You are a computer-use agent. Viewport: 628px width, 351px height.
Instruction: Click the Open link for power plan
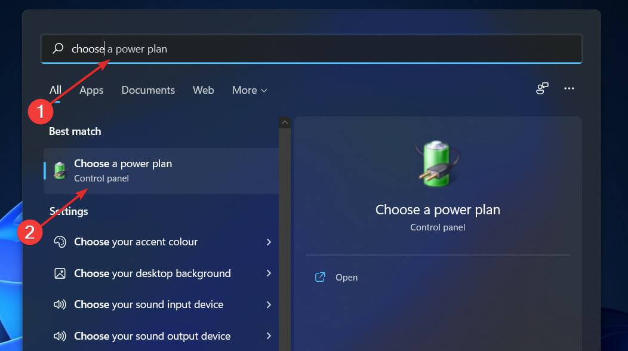(347, 277)
